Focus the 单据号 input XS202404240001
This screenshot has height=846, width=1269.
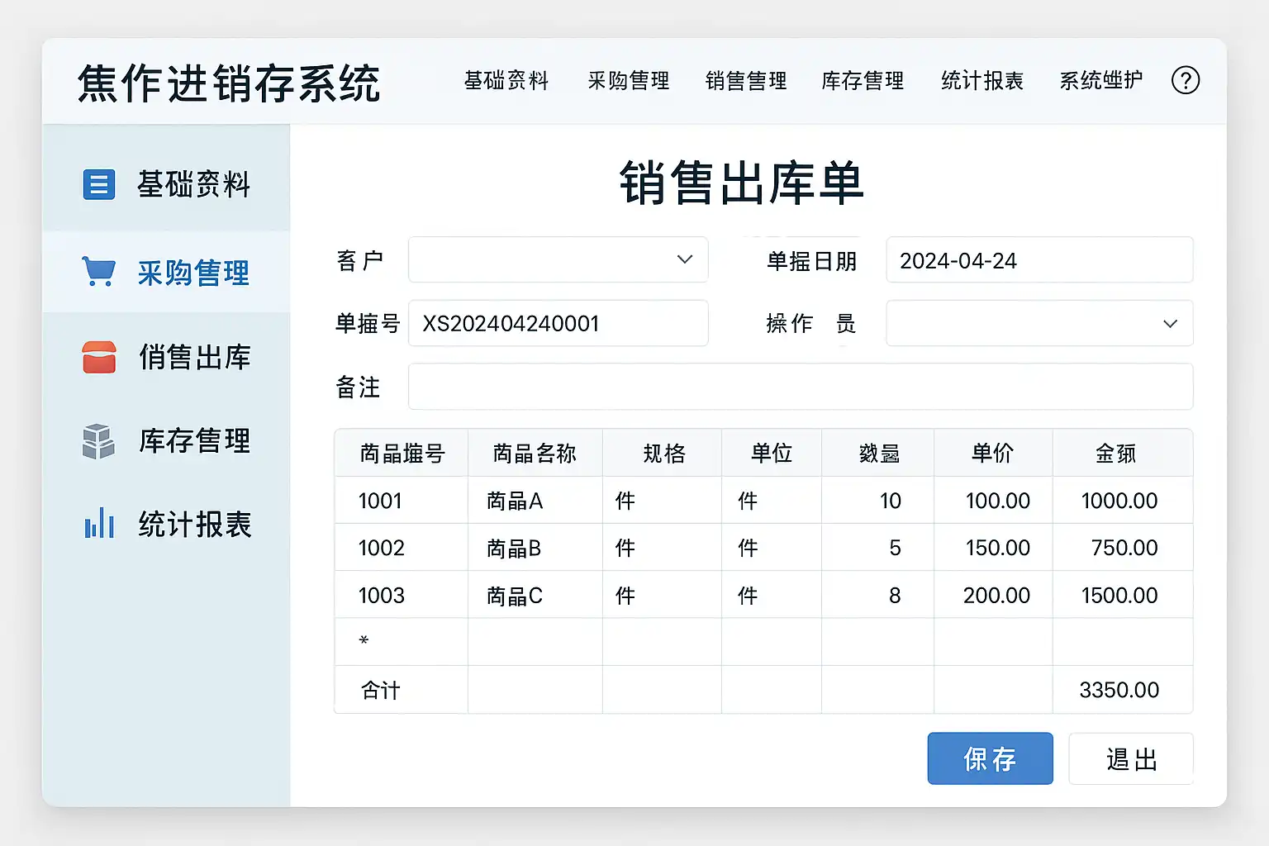(x=558, y=324)
